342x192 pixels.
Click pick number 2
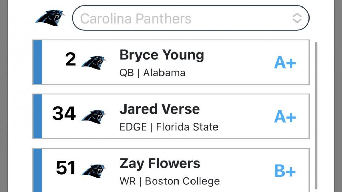pyautogui.click(x=70, y=60)
